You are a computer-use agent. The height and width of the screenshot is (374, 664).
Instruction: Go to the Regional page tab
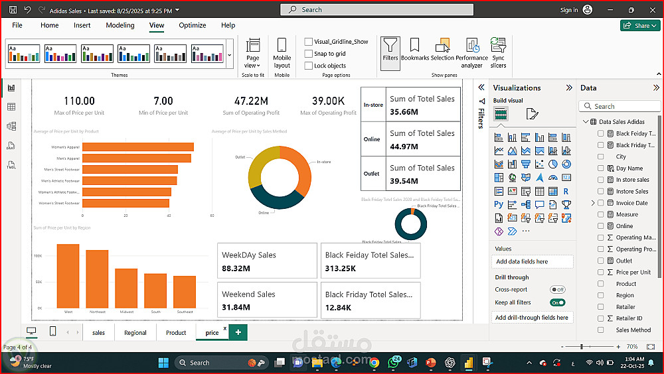[x=135, y=332]
